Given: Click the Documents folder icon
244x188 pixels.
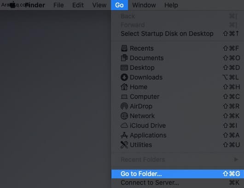Looking at the screenshot, I should coord(124,58).
